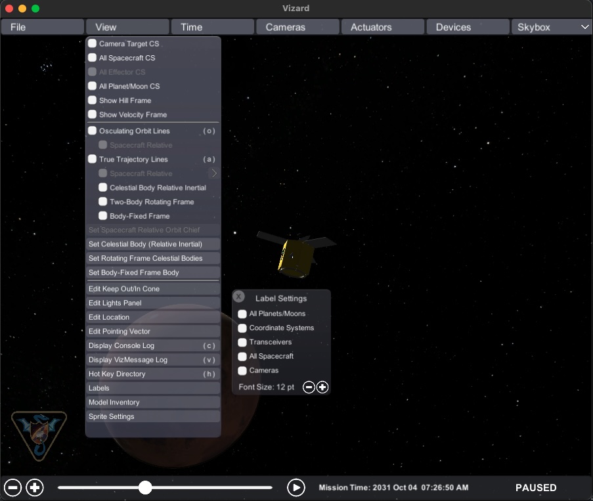Enable the True Trajectory Lines checkbox

[x=93, y=159]
